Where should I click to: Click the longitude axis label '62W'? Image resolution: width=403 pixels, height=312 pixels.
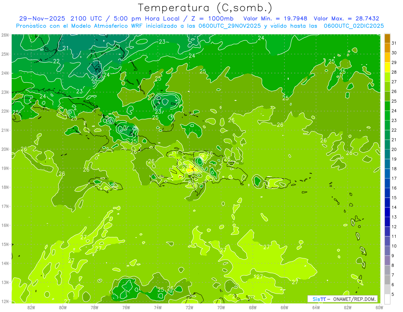pos(348,307)
